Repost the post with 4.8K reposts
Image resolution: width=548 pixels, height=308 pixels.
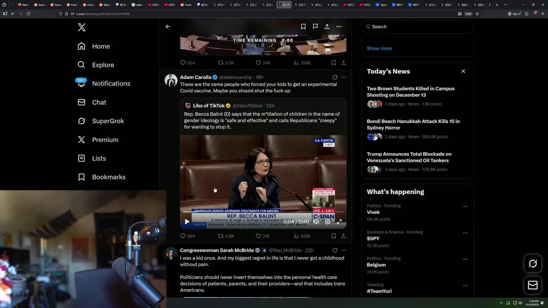(226, 236)
